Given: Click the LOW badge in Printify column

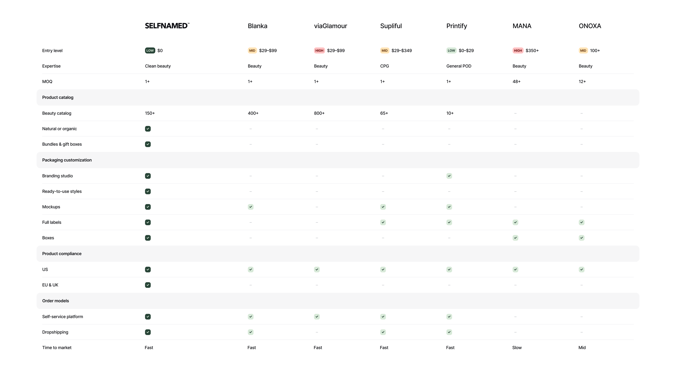Looking at the screenshot, I should tap(451, 51).
